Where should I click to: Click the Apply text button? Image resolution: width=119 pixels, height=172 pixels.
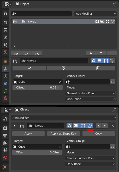[x=28, y=134]
